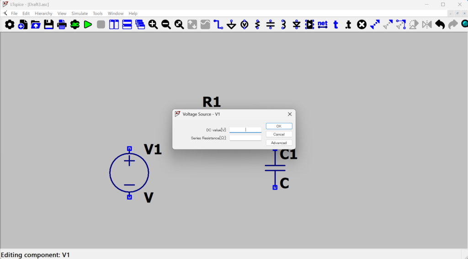468x259 pixels.
Task: Open the Hierarchy menu
Action: [43, 14]
